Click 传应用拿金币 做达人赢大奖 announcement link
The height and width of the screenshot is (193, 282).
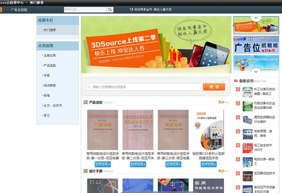[153, 10]
